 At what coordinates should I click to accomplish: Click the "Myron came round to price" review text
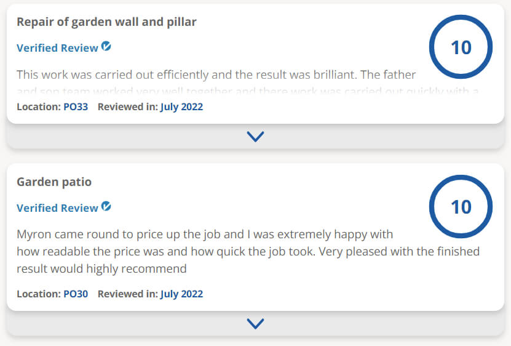click(x=204, y=235)
